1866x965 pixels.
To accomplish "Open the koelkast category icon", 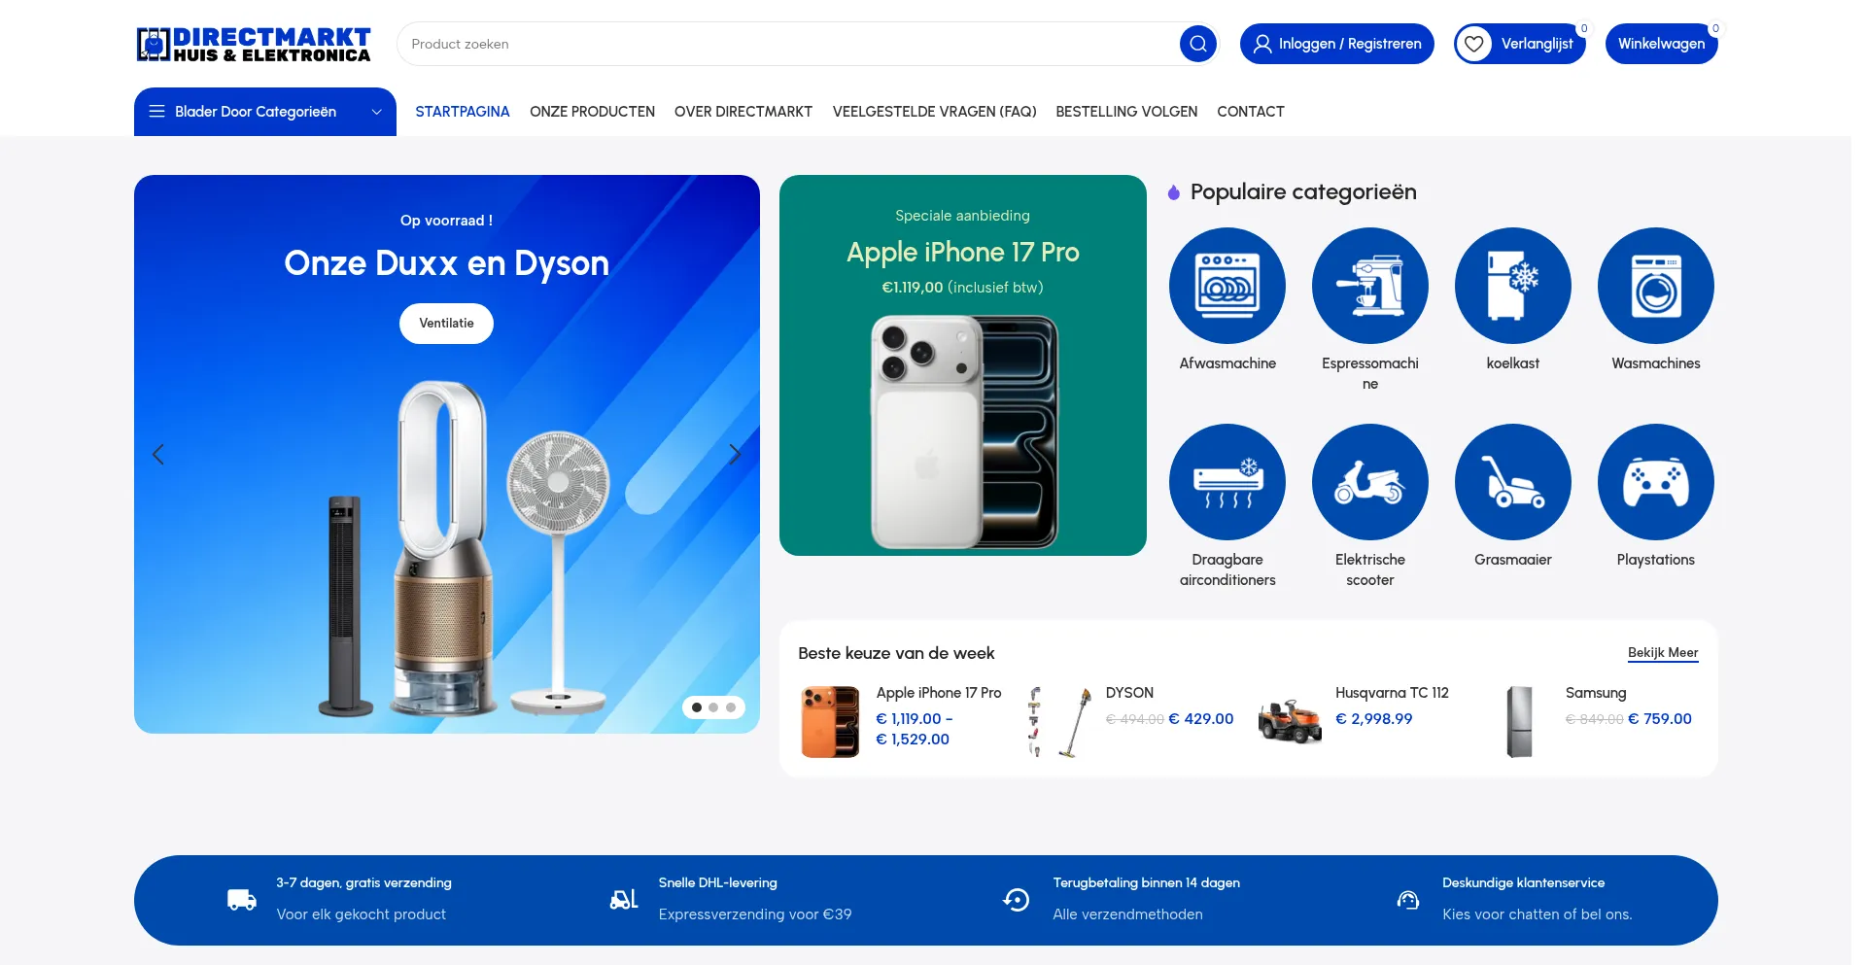I will pos(1513,286).
